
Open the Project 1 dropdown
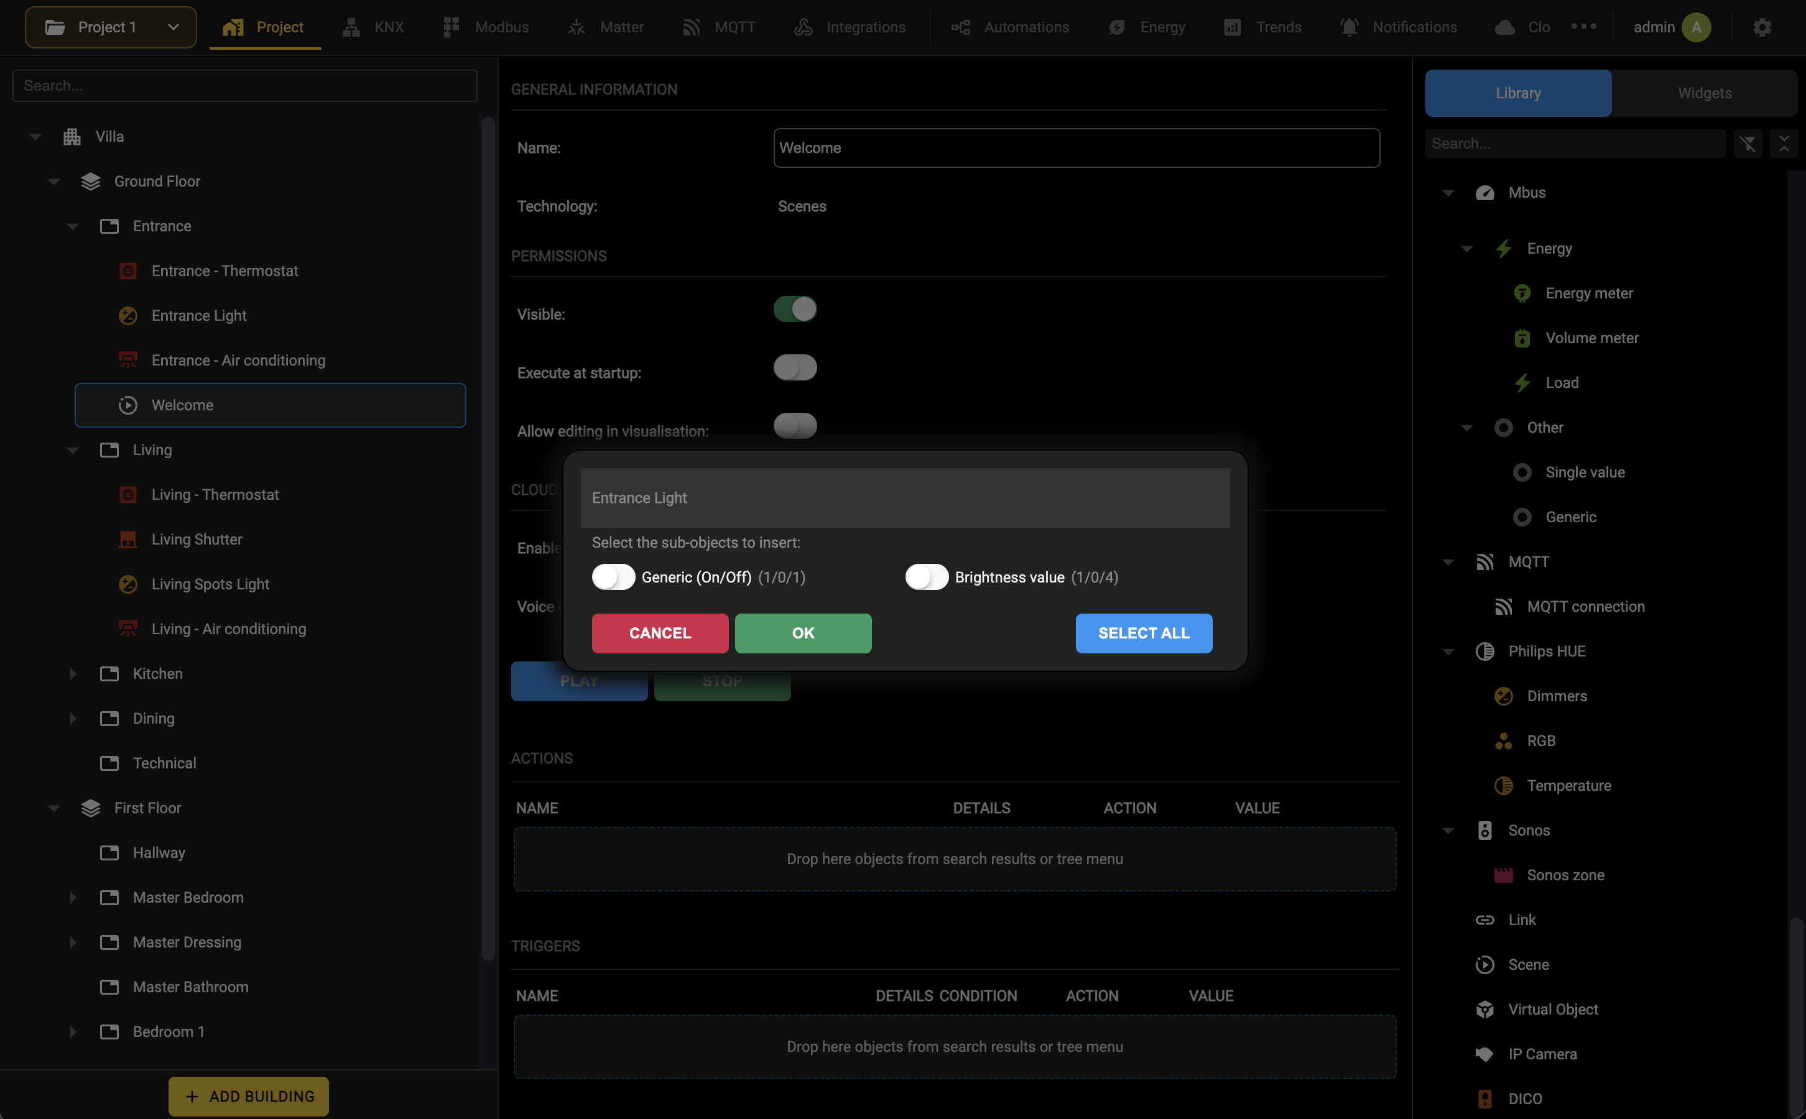111,27
